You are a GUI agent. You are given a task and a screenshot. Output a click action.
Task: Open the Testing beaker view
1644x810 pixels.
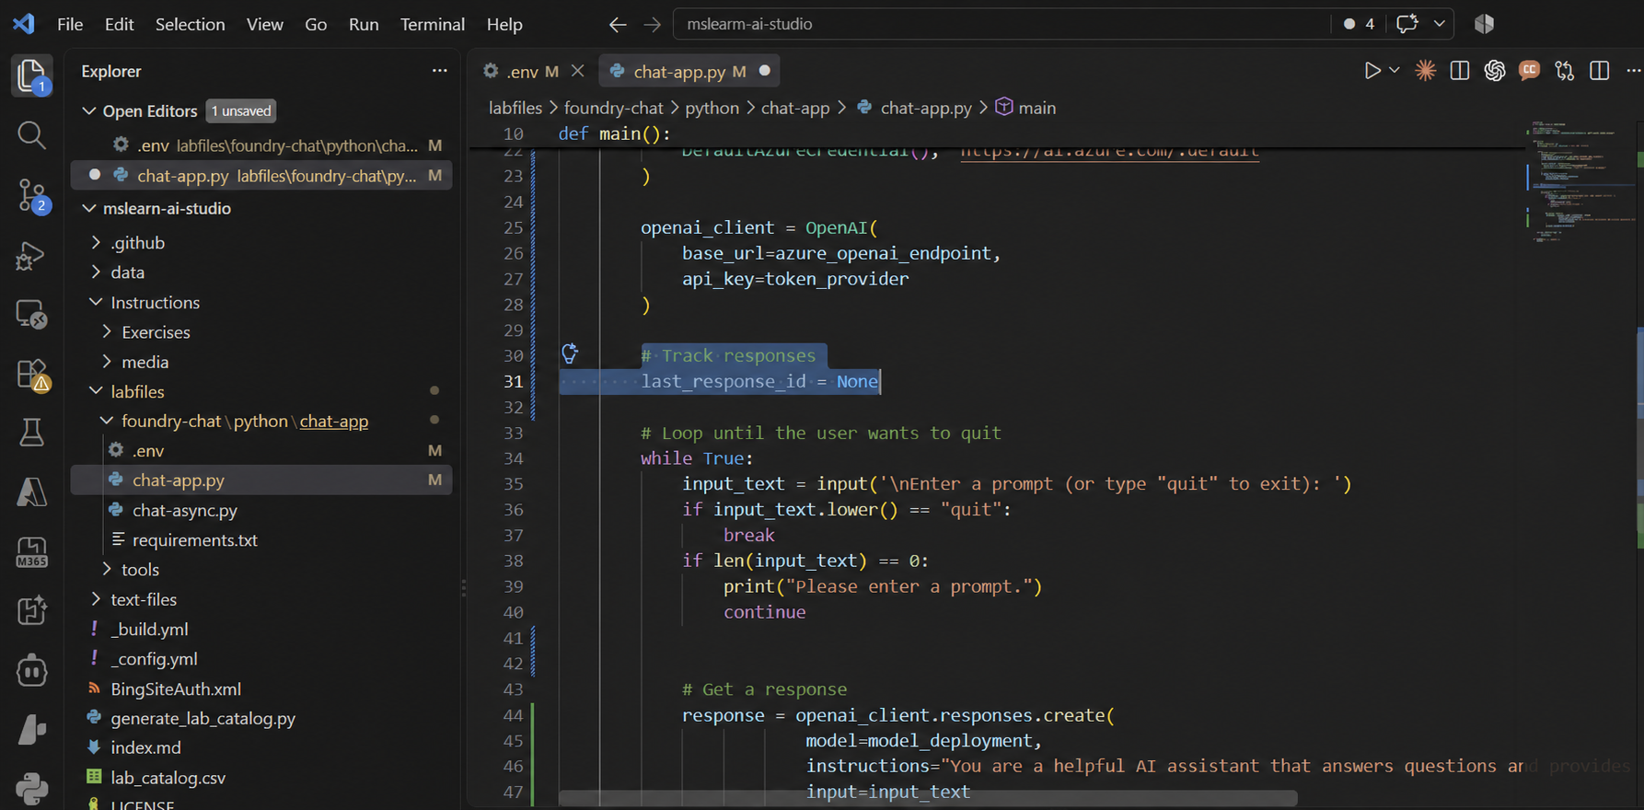[x=31, y=432]
